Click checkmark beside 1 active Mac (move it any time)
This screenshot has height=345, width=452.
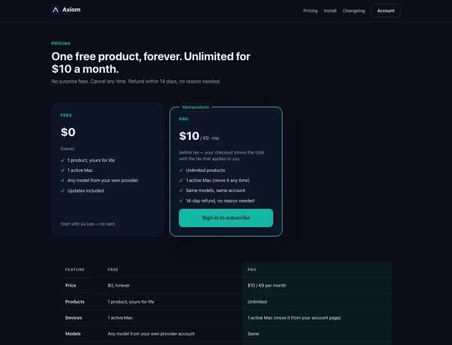[x=181, y=180]
